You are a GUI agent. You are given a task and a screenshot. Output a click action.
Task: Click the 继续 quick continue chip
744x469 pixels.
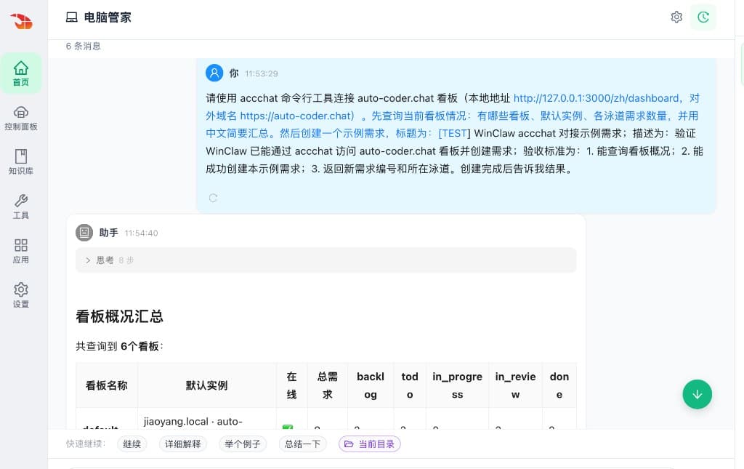coord(132,444)
